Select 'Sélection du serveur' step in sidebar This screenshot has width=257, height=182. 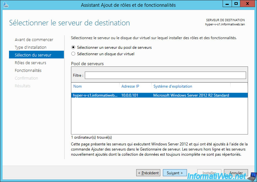pyautogui.click(x=36, y=55)
